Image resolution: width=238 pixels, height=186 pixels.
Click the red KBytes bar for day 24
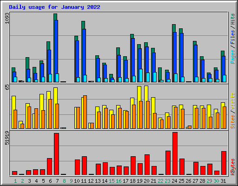click(x=175, y=153)
